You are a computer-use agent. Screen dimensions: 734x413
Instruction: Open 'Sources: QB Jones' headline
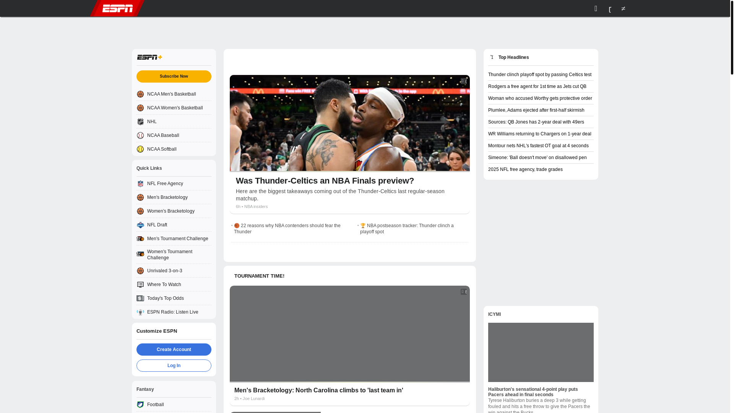536,122
